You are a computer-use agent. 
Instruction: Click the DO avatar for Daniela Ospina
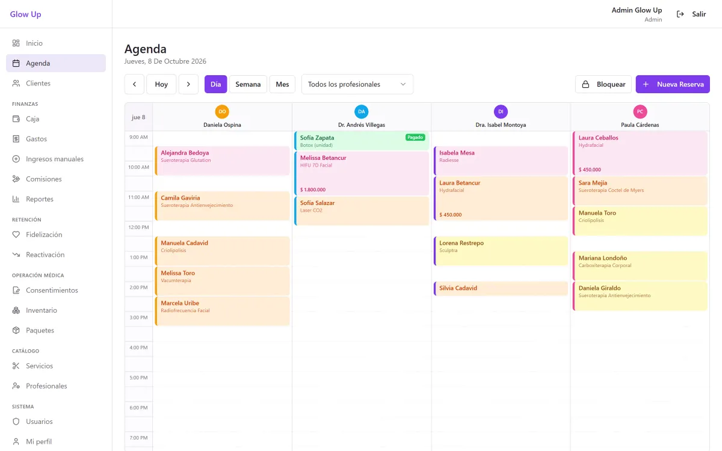point(222,111)
